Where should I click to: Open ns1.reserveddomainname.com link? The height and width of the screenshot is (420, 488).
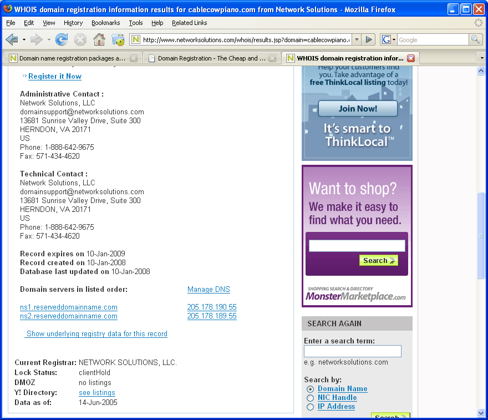pos(68,307)
